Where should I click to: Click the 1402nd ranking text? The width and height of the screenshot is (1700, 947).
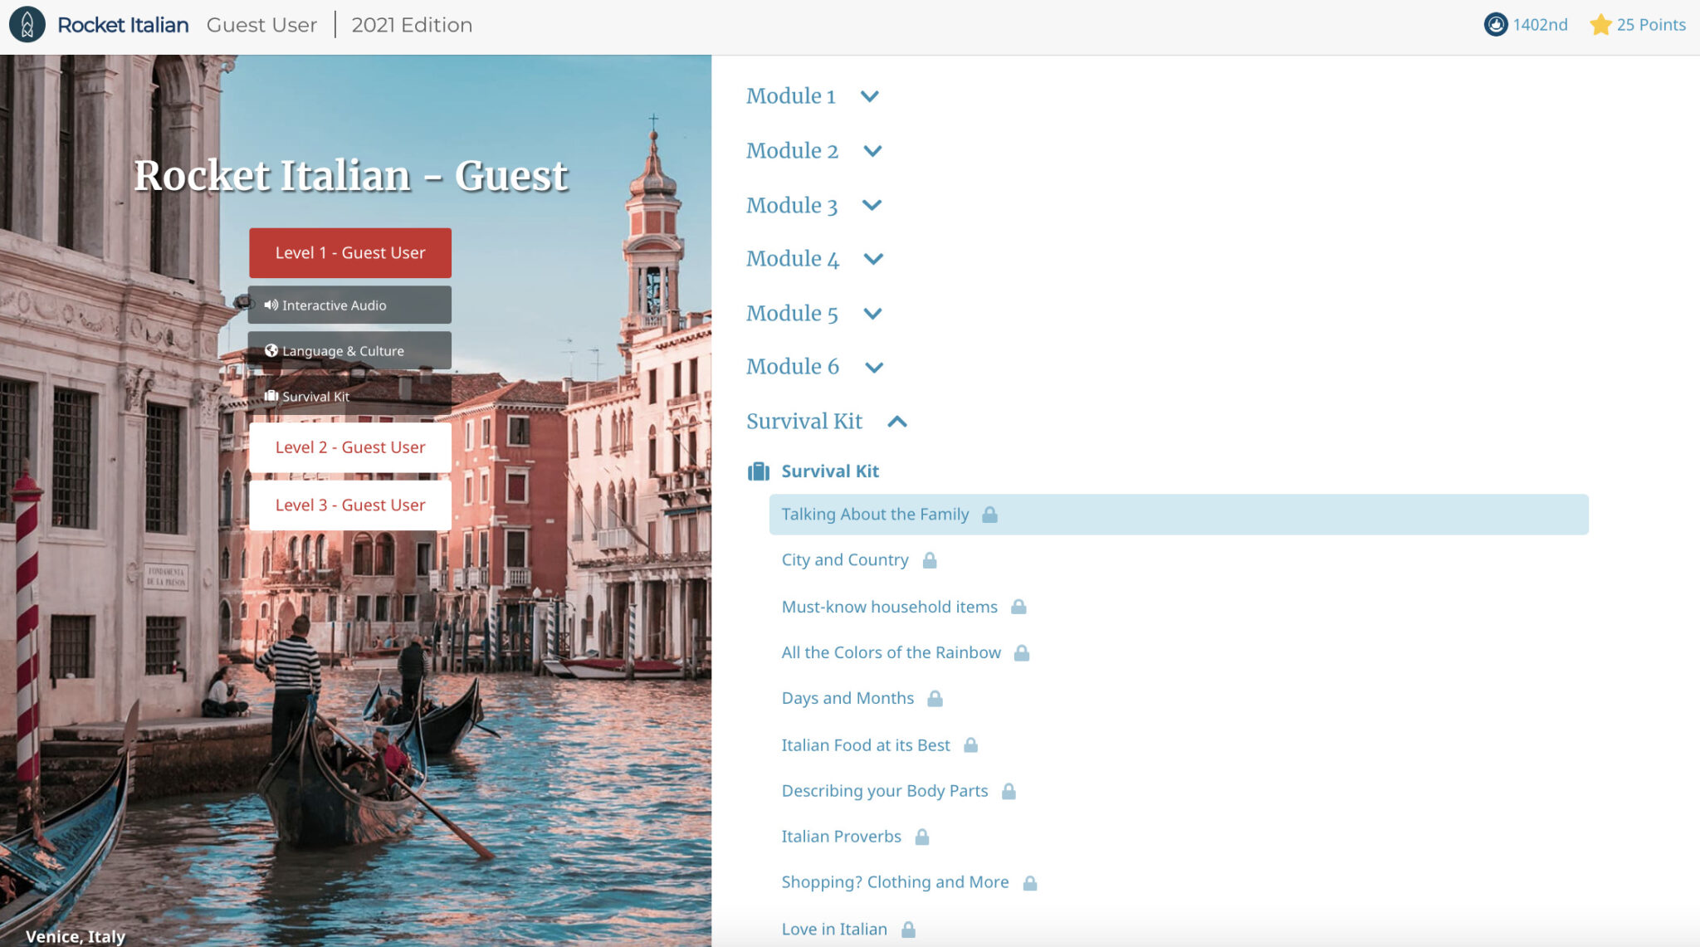coord(1540,25)
